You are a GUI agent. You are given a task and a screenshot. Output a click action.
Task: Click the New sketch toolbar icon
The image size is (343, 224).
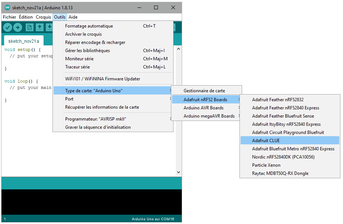(x=29, y=28)
